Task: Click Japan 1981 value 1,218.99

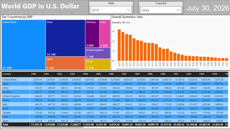Action: pos(50,84)
